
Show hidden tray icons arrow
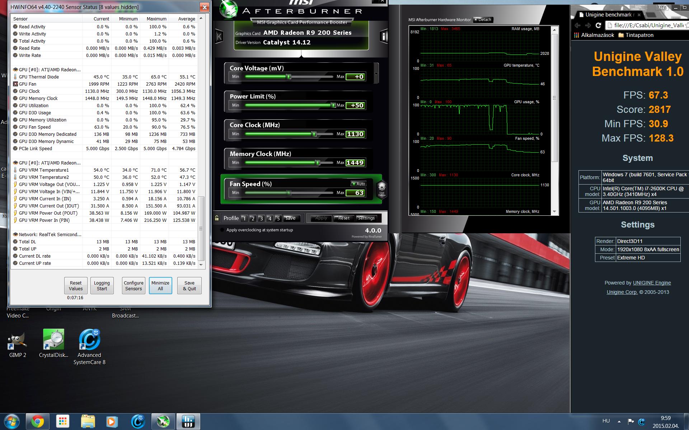[619, 421]
